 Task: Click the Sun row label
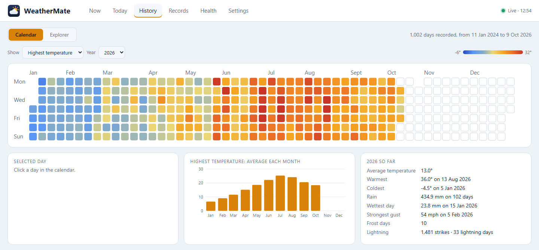click(x=19, y=137)
